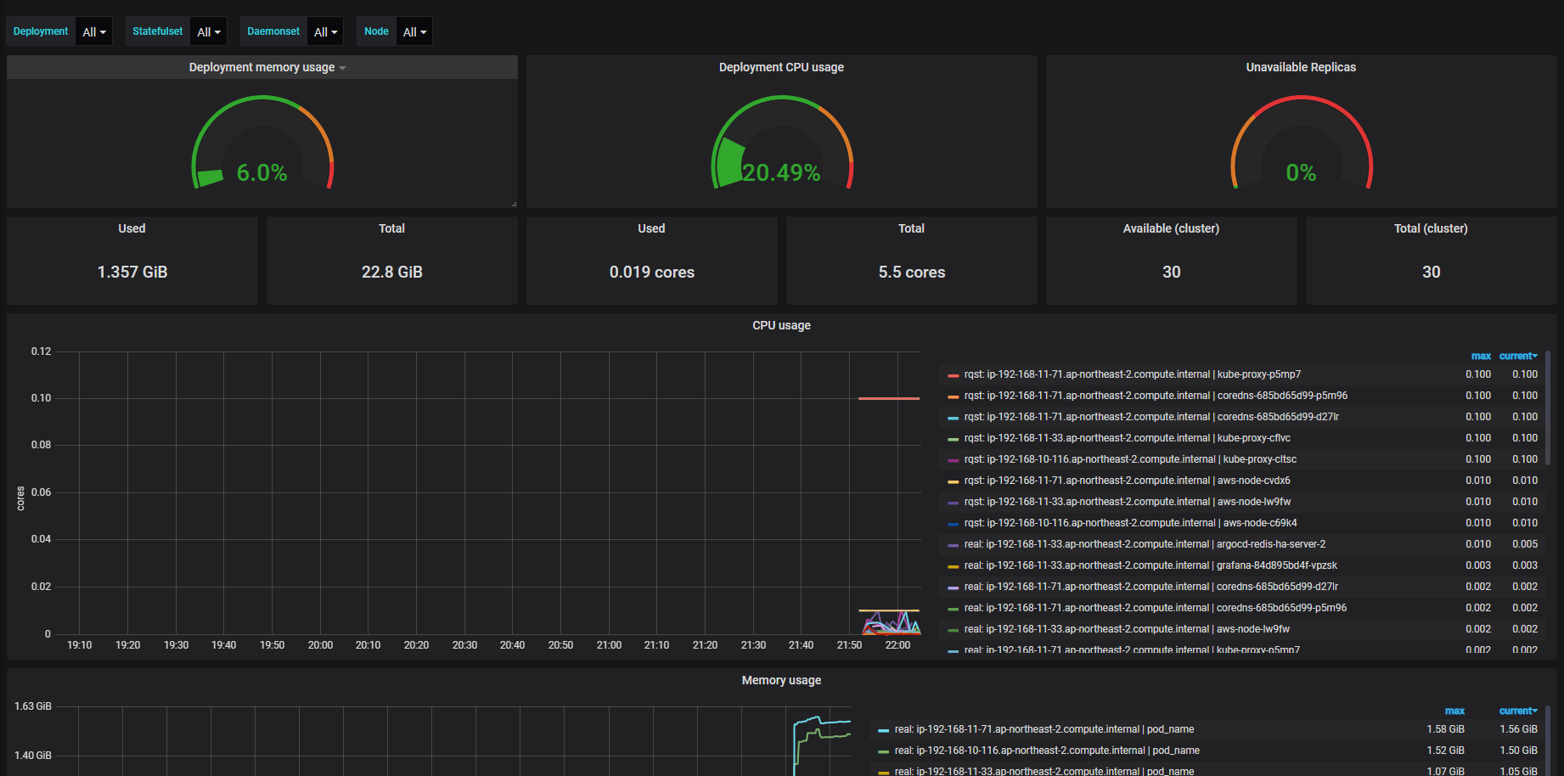The width and height of the screenshot is (1564, 776).
Task: Click the 20.49% CPU gauge value
Action: (781, 173)
